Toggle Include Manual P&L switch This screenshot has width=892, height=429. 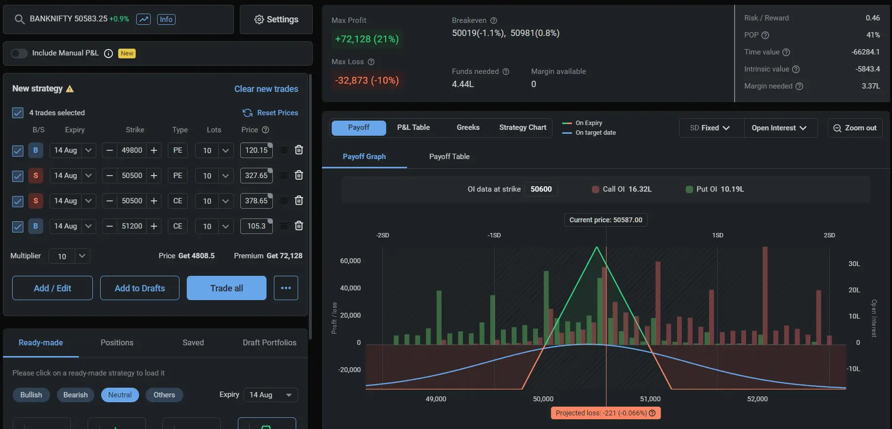pos(19,53)
